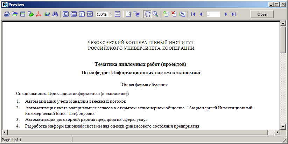Screen dimensions: 288x144
Task: Switch to the two-pages view icon
Action: (x=90, y=14)
